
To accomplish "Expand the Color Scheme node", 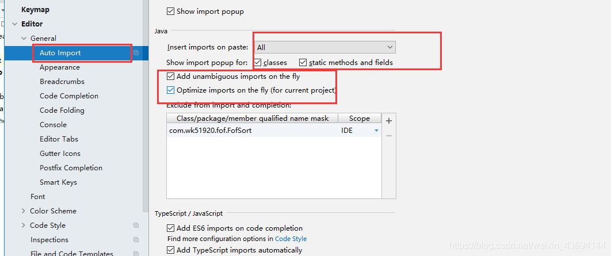I will (24, 211).
